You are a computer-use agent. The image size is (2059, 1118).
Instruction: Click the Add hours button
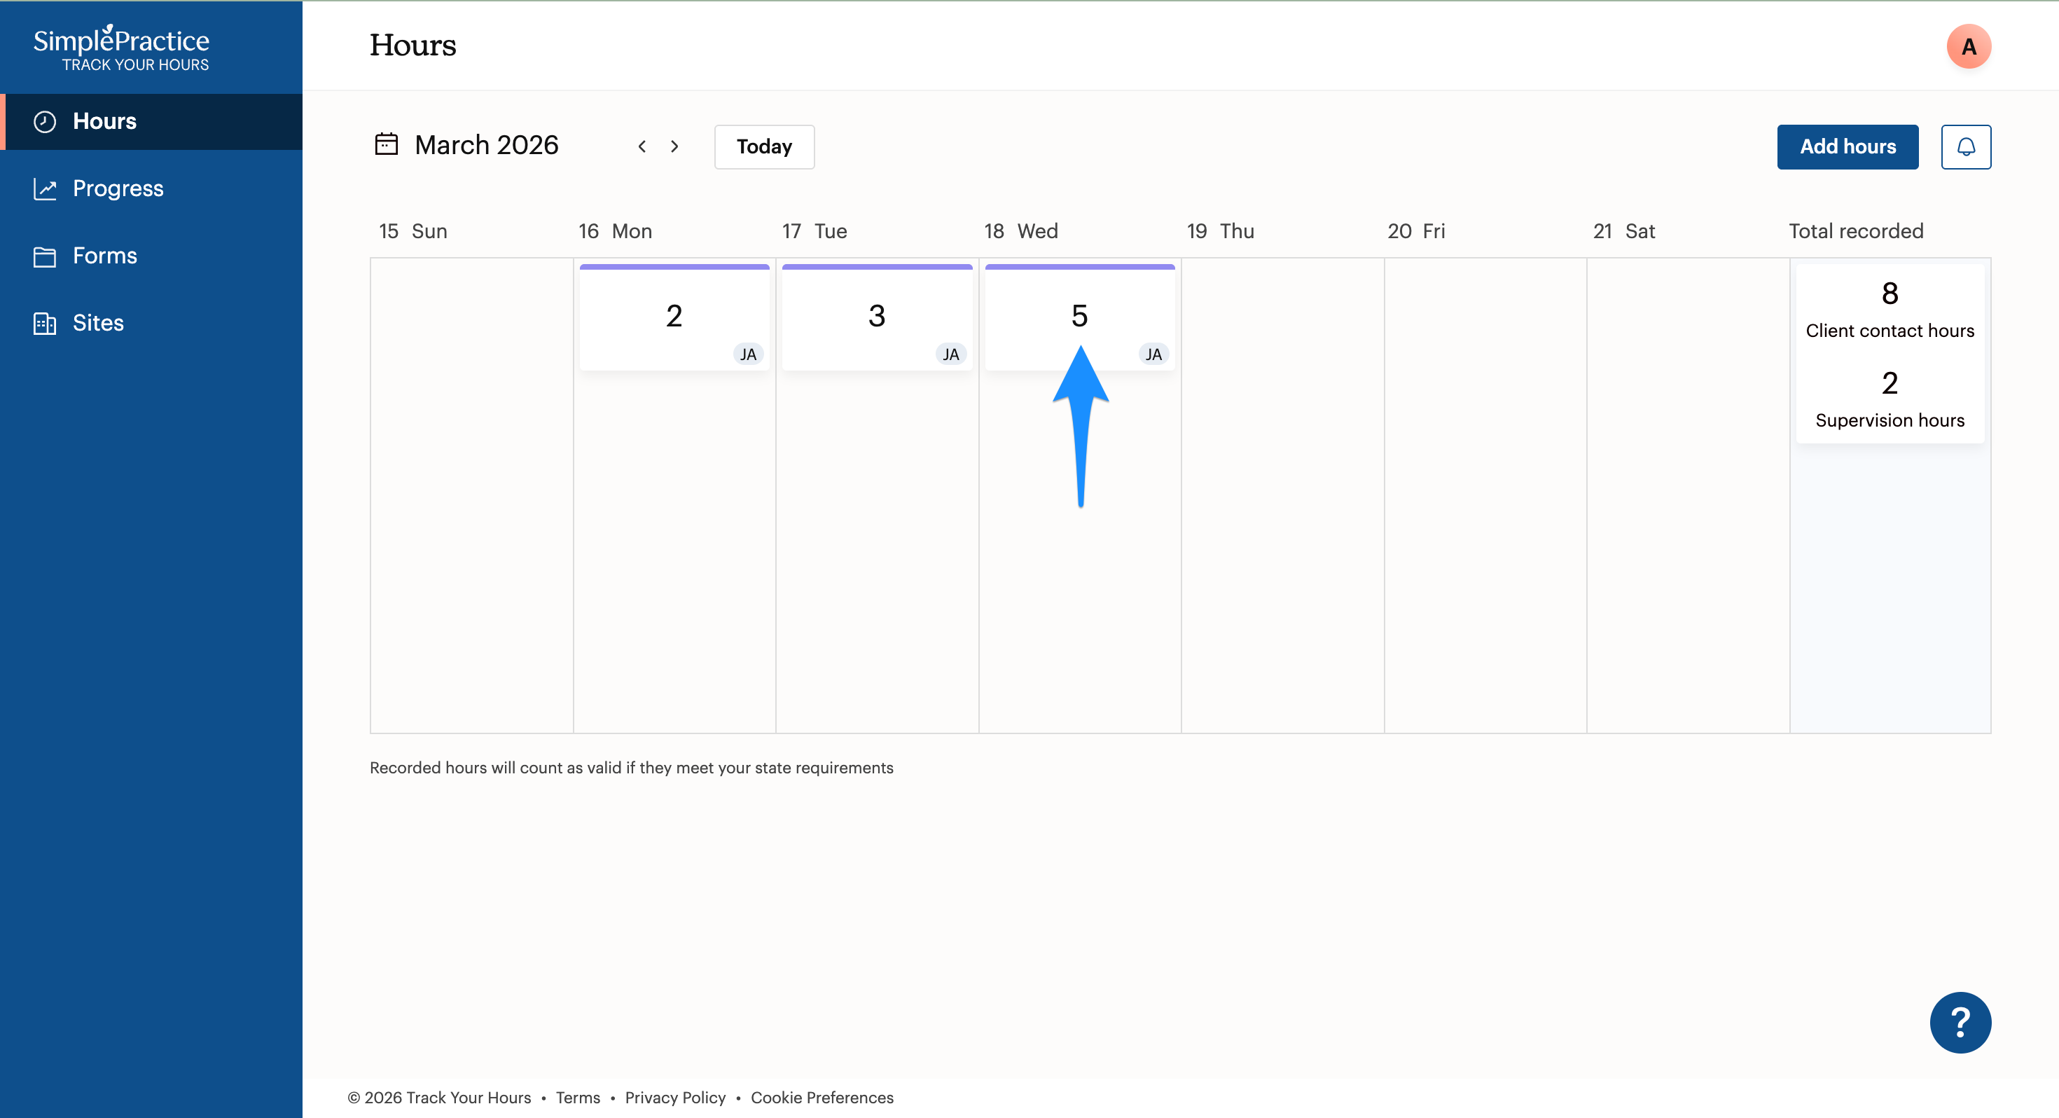(x=1847, y=146)
